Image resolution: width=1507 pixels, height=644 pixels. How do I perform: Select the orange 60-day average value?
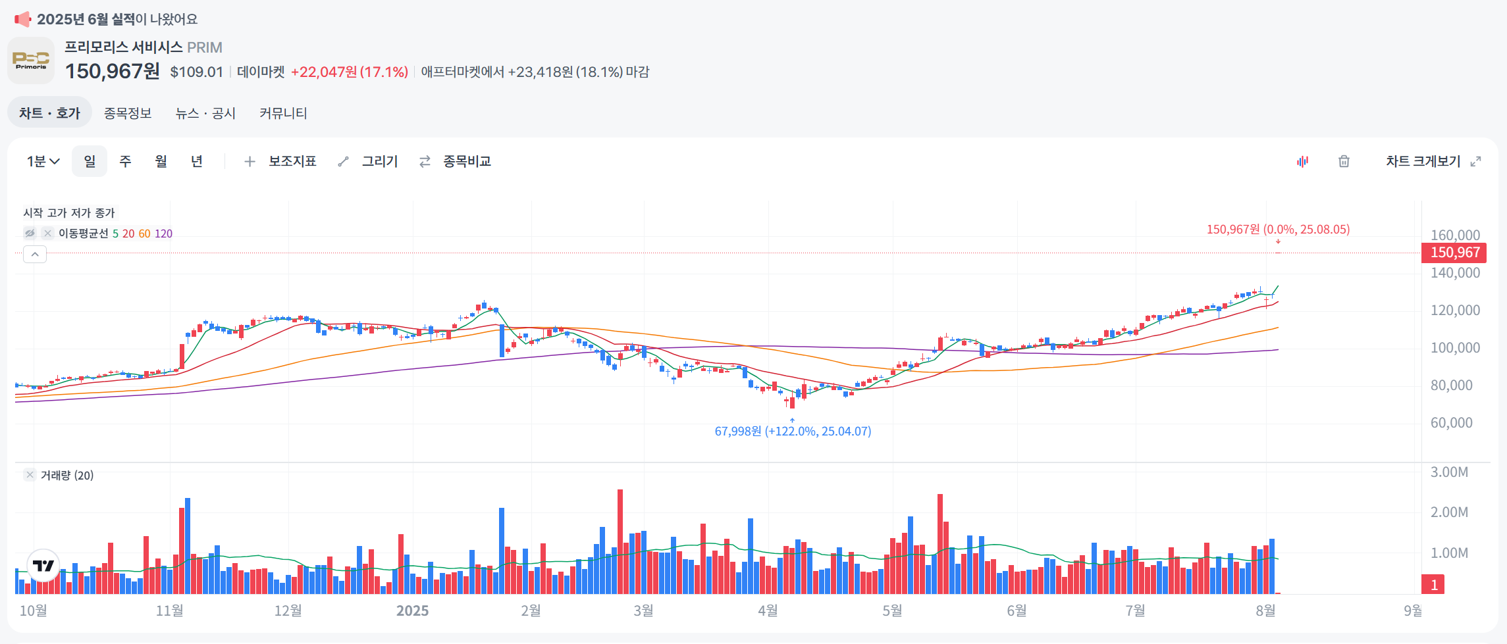point(144,234)
